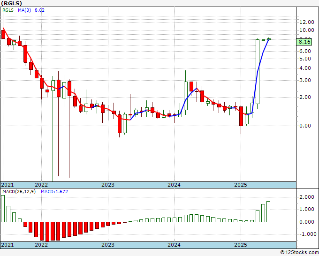Click 2022 on the price chart timeline
The height and width of the screenshot is (256, 319).
point(41,185)
